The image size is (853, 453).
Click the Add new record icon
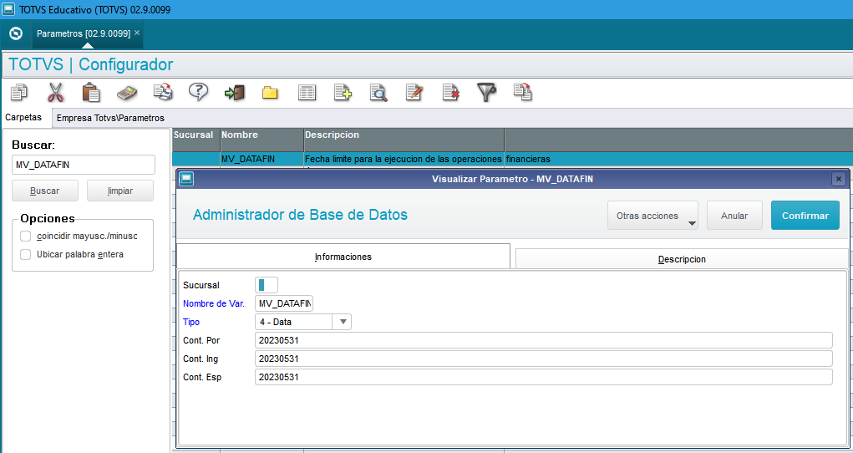pos(343,93)
